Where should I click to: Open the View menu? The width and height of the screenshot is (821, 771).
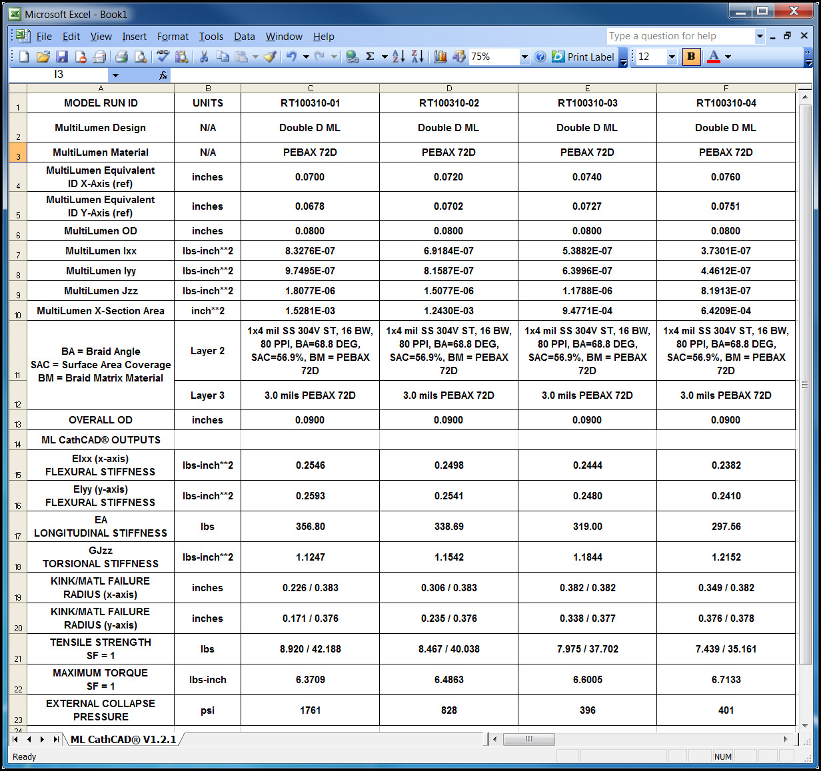[x=101, y=37]
